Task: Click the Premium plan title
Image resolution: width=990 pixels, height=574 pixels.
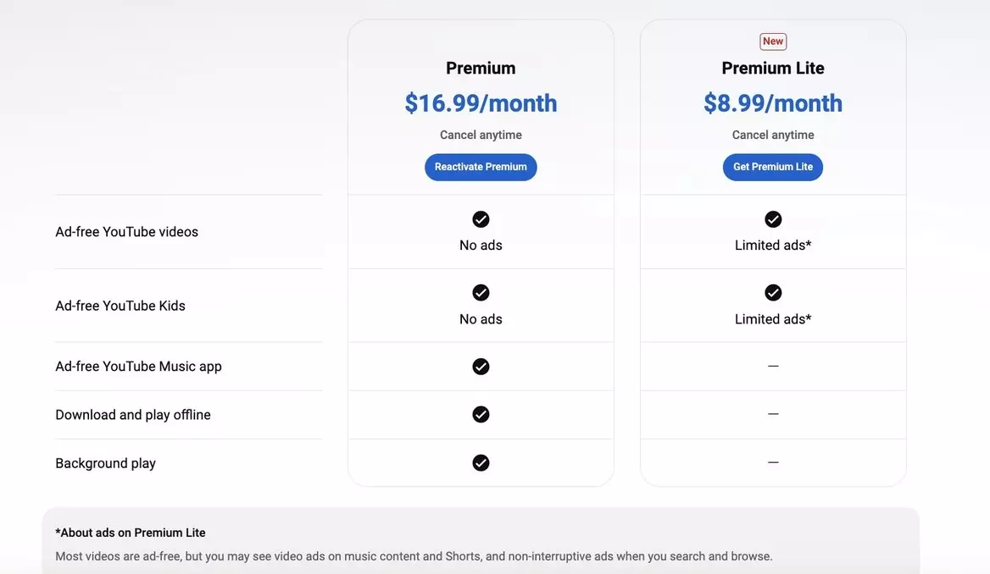Action: click(x=481, y=68)
